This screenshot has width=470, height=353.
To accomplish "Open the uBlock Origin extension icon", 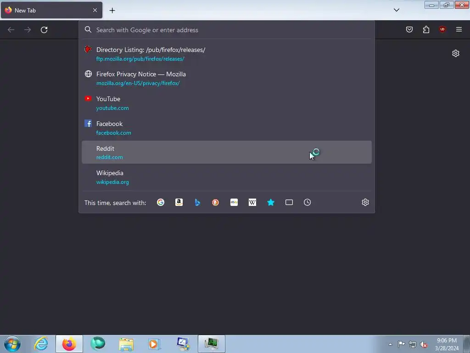I will point(442,29).
